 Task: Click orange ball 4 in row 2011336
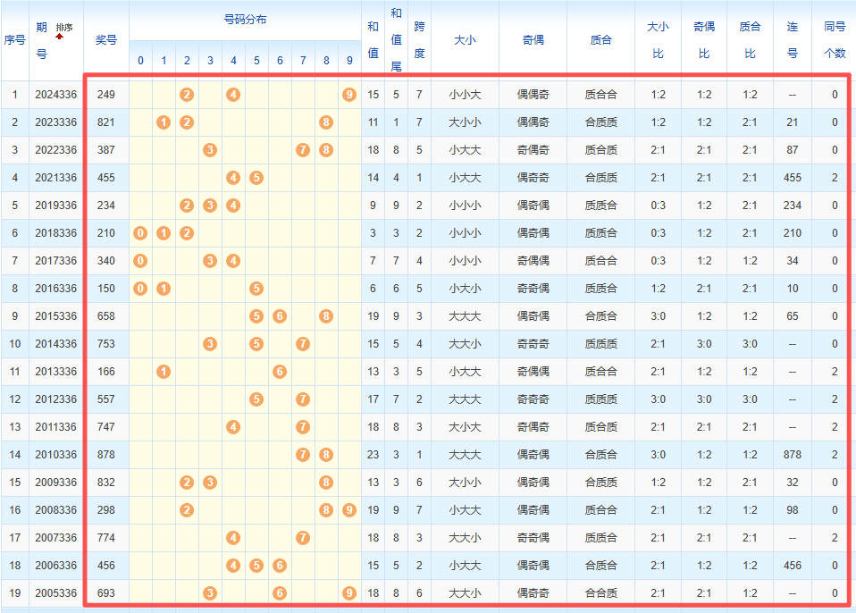click(233, 426)
